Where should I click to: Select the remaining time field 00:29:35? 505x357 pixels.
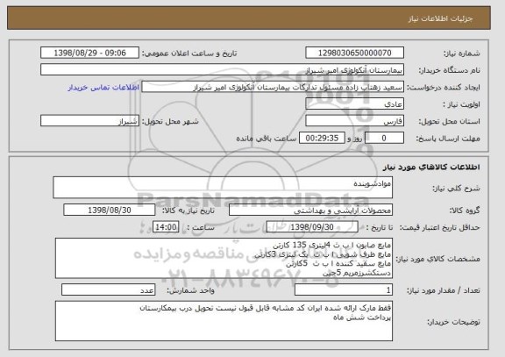click(x=322, y=138)
